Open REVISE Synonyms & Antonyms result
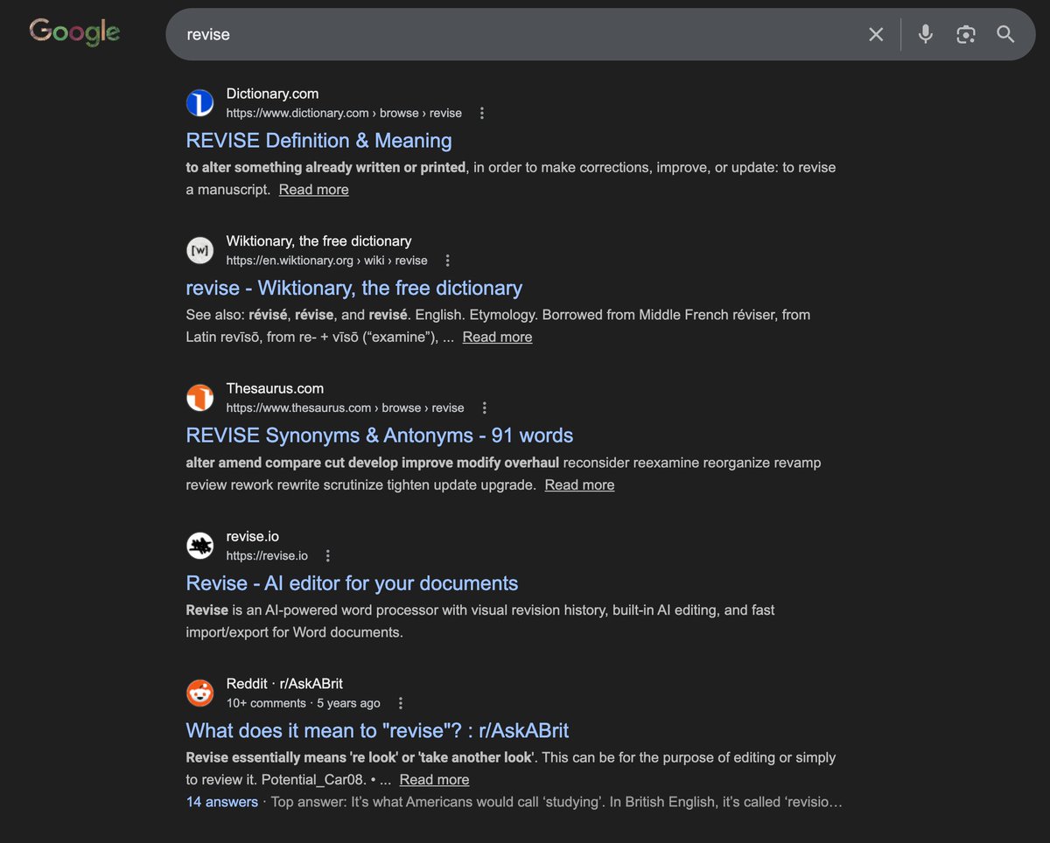This screenshot has height=843, width=1050. [x=379, y=435]
